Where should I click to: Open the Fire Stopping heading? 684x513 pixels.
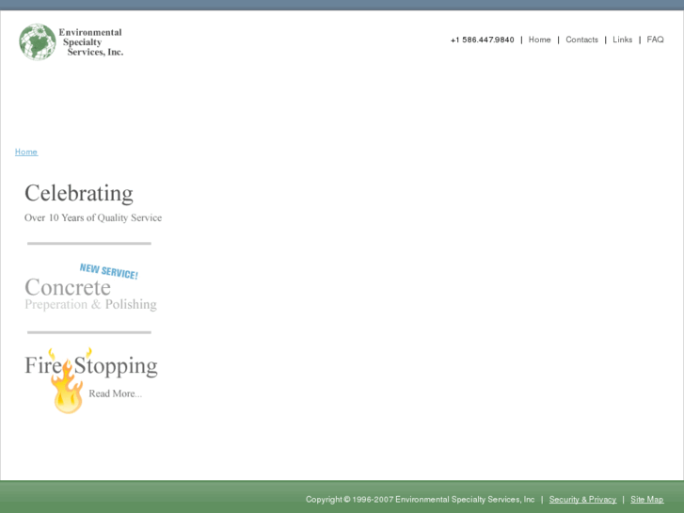pos(91,365)
